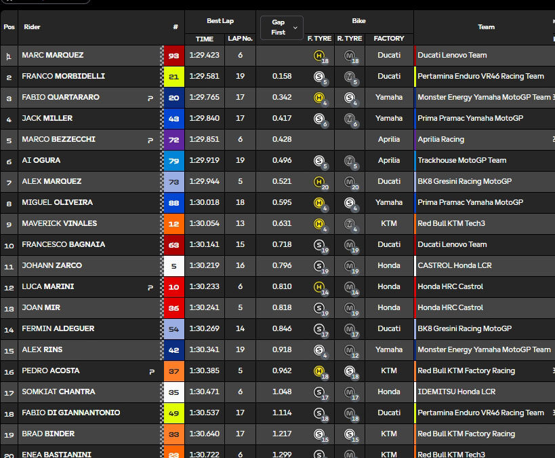Screen dimensions: 555x458
Task: Click Somkiat Chantra soft front tyre icon
Action: tap(319, 392)
